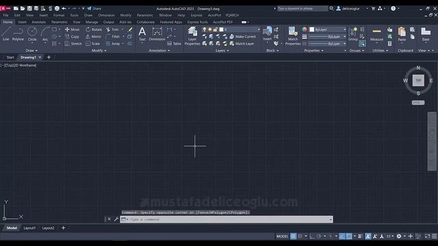
Task: Toggle object snap in status bar
Action: tap(349, 236)
